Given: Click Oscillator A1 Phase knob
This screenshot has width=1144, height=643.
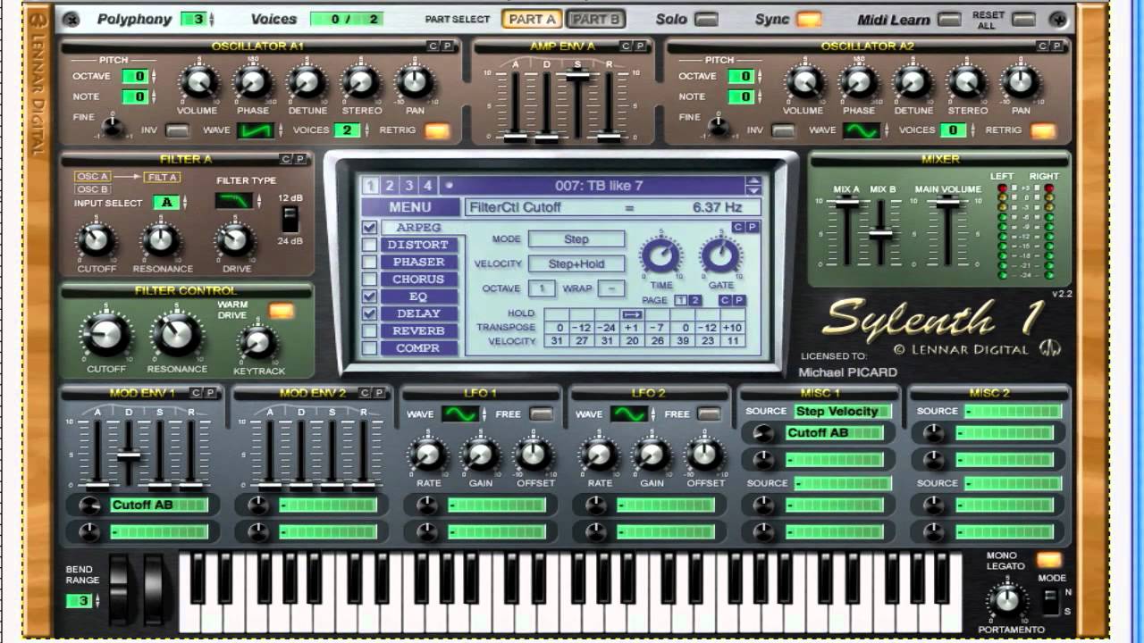Looking at the screenshot, I should tap(253, 83).
